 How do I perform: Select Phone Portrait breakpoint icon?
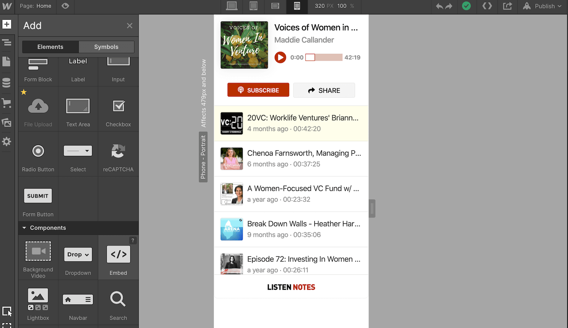click(297, 6)
